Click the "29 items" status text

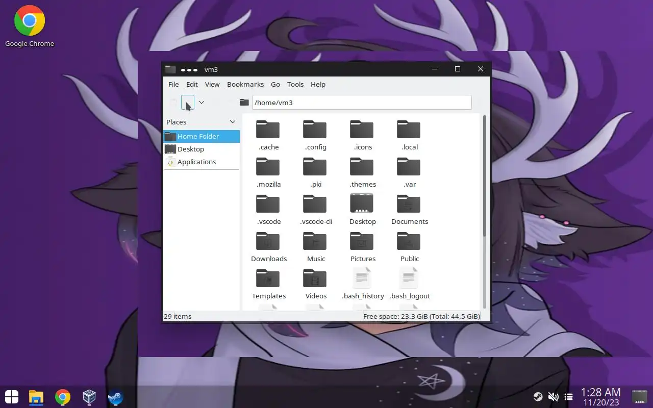178,316
